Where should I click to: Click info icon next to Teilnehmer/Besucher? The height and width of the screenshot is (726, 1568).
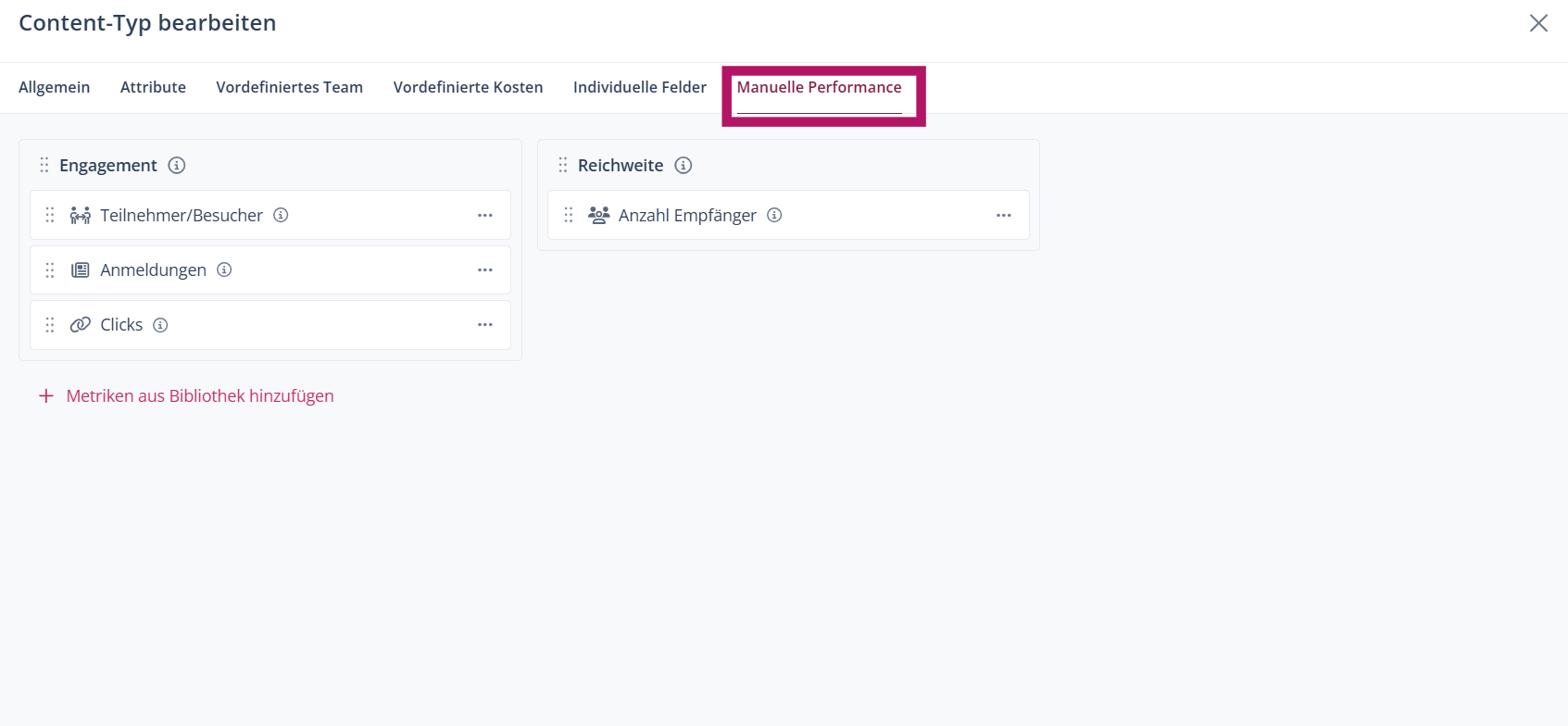pos(281,215)
